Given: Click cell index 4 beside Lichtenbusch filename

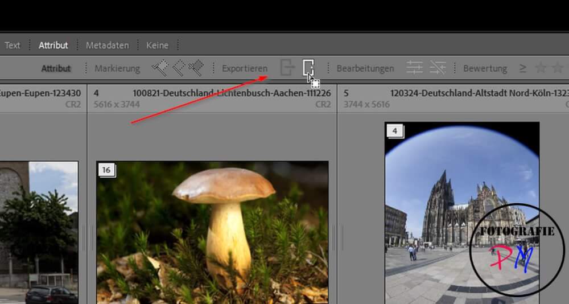Looking at the screenshot, I should click(x=96, y=93).
